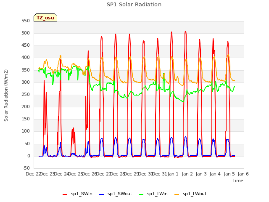Click the 350 y-axis tick label
Viewport: 269px width, 202px height.
pos(26,70)
